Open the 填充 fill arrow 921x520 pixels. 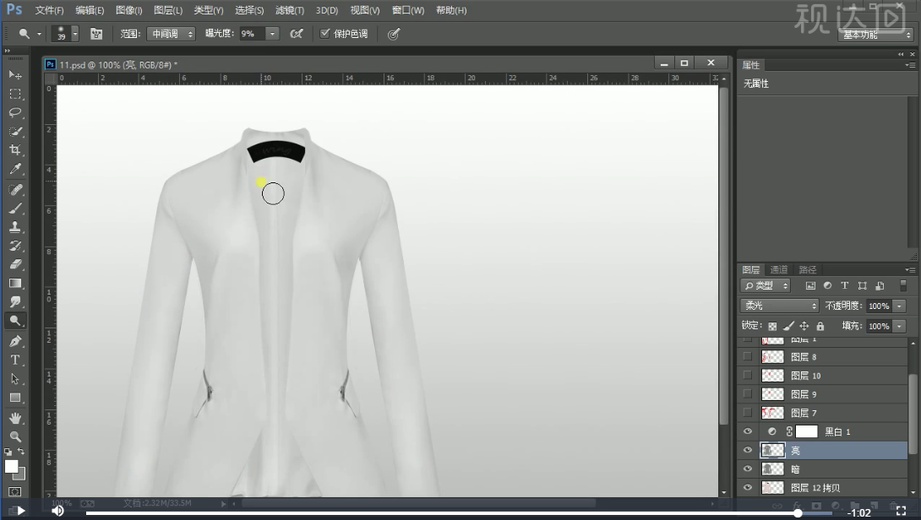tap(899, 327)
